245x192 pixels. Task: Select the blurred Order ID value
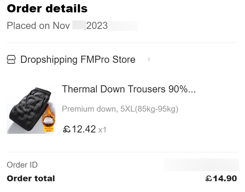pos(202,165)
